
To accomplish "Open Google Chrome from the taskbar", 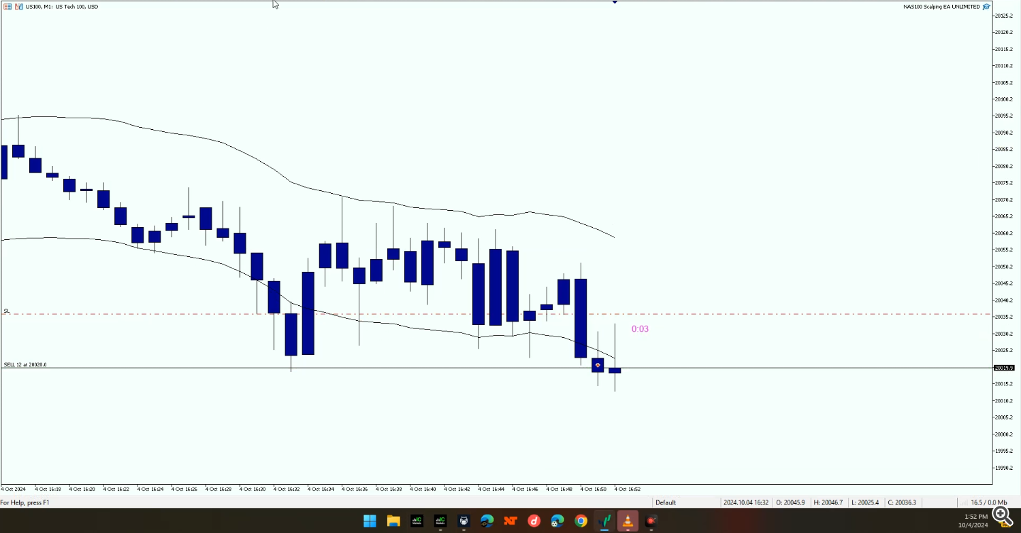I will [581, 521].
